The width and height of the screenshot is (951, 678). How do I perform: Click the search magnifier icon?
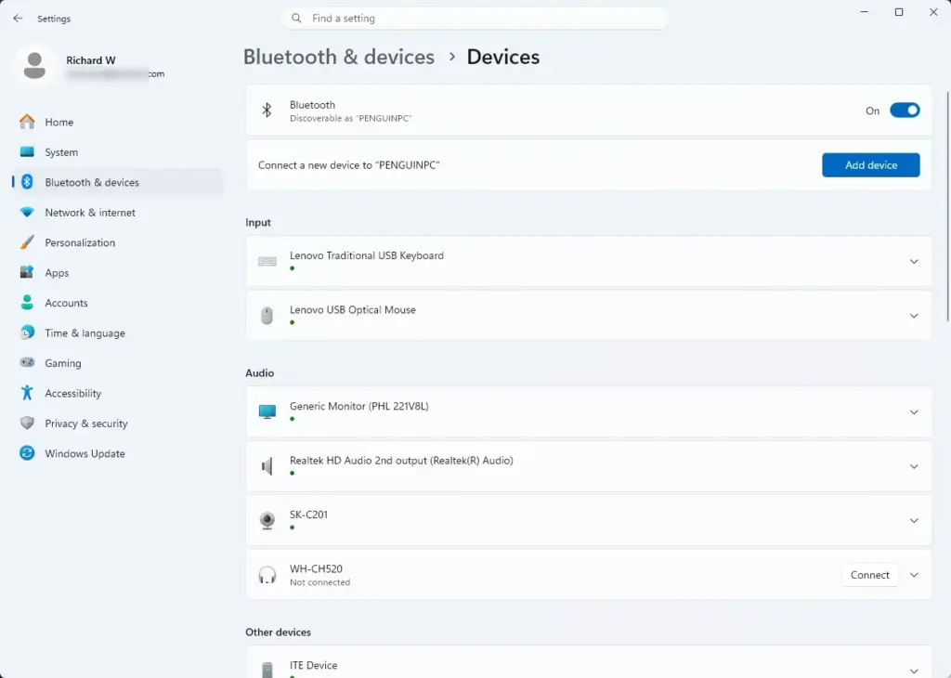[x=296, y=19]
